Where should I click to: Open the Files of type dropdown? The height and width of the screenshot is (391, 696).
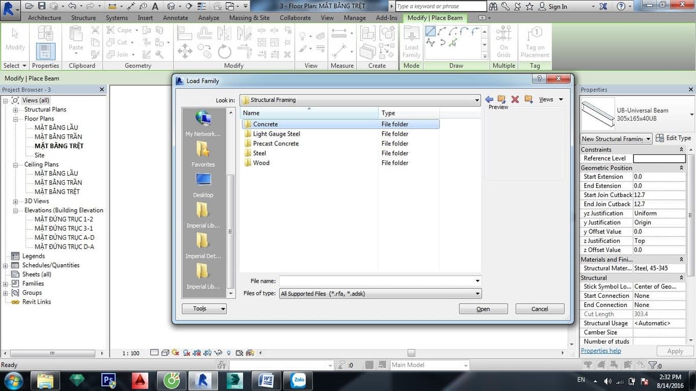477,294
